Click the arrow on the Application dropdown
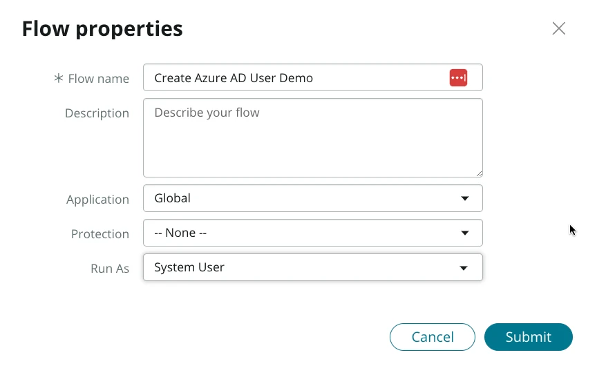This screenshot has width=597, height=366. coord(464,199)
